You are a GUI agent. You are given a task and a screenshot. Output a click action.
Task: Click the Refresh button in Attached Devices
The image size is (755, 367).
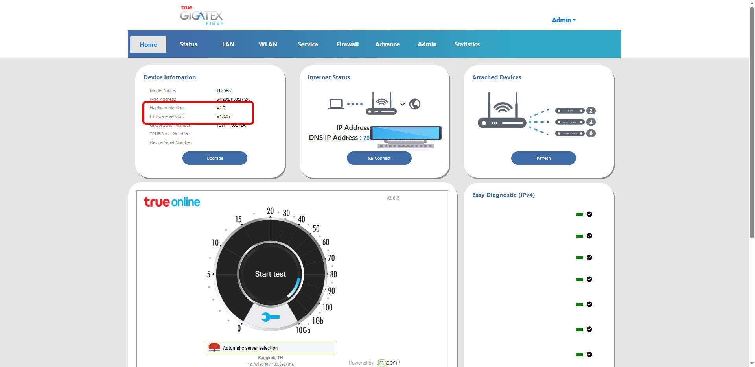point(543,158)
